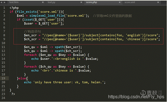
Task: Click the Chinese comment on line 7
Action: click(33, 31)
